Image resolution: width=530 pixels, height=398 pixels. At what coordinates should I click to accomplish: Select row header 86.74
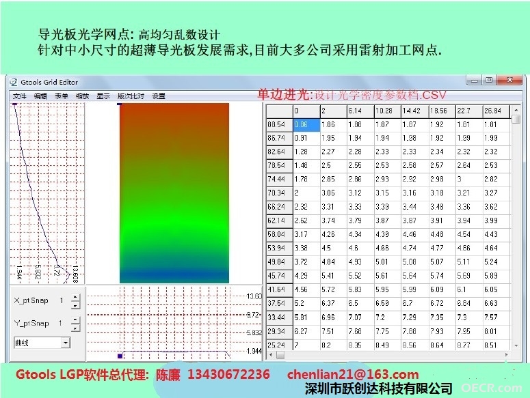[x=279, y=139]
